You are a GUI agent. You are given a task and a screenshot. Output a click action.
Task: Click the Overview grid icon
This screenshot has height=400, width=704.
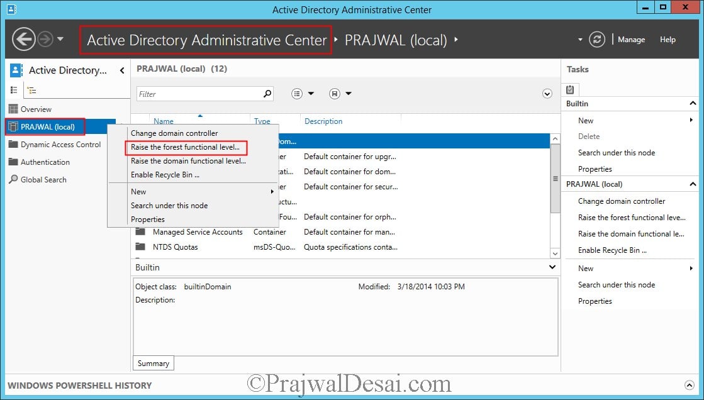(13, 109)
